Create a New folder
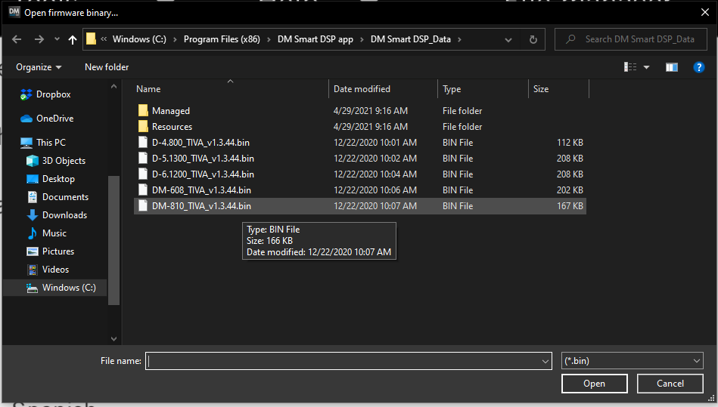This screenshot has height=407, width=718. click(107, 67)
